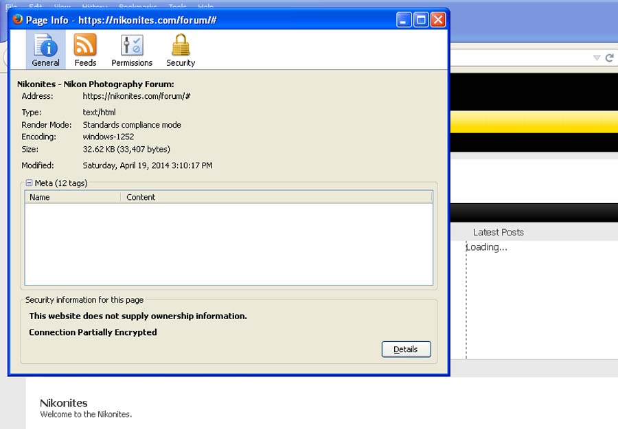Open the General info icon tab

[x=45, y=49]
